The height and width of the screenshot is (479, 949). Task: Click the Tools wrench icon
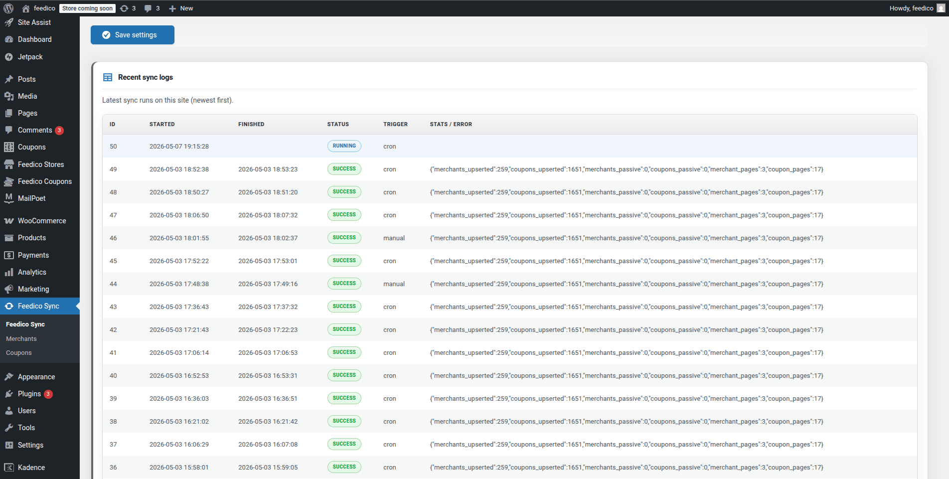[x=9, y=428]
